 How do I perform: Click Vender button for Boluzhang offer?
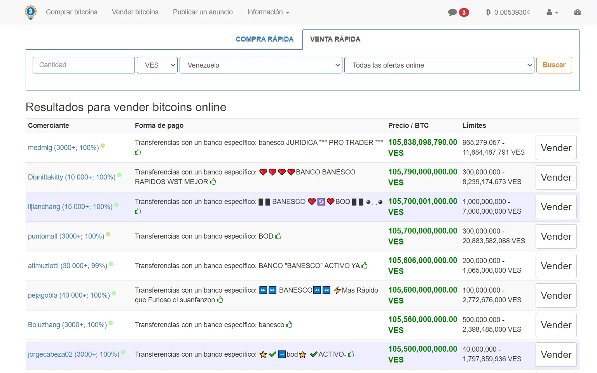click(x=556, y=325)
